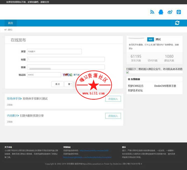Click the Pinterest-style P icon
The width and height of the screenshot is (187, 170).
coord(179,12)
